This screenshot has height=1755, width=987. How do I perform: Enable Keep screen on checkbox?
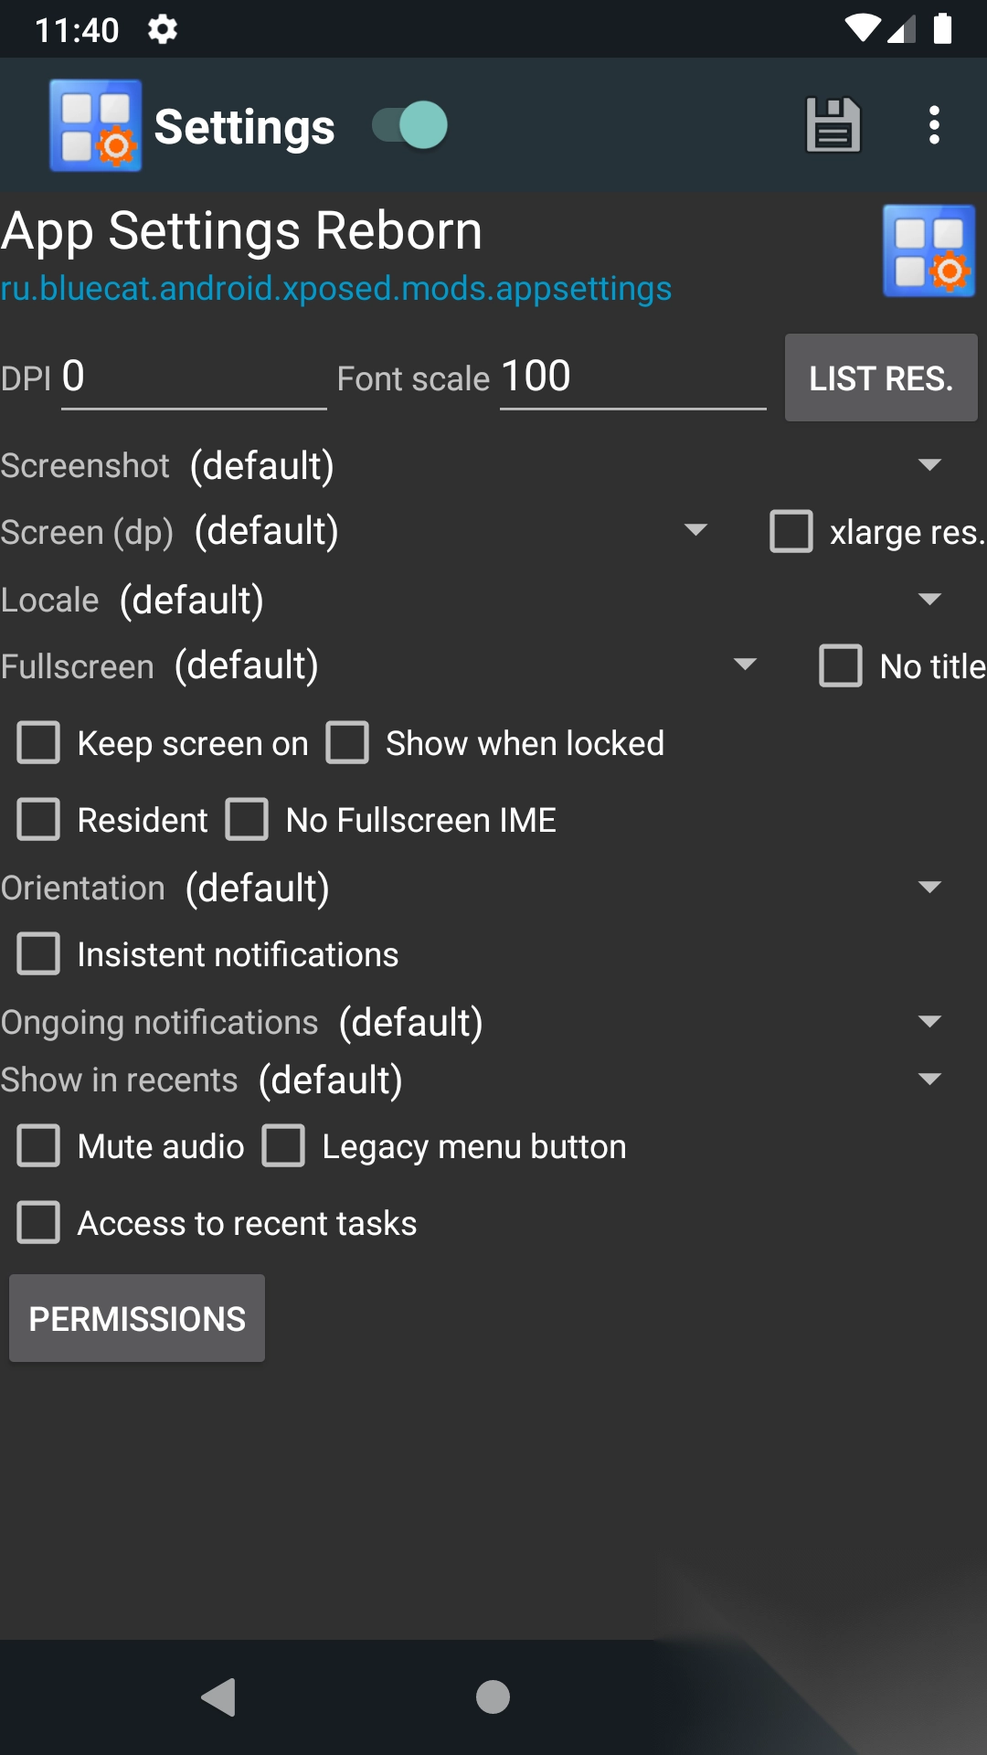coord(39,743)
